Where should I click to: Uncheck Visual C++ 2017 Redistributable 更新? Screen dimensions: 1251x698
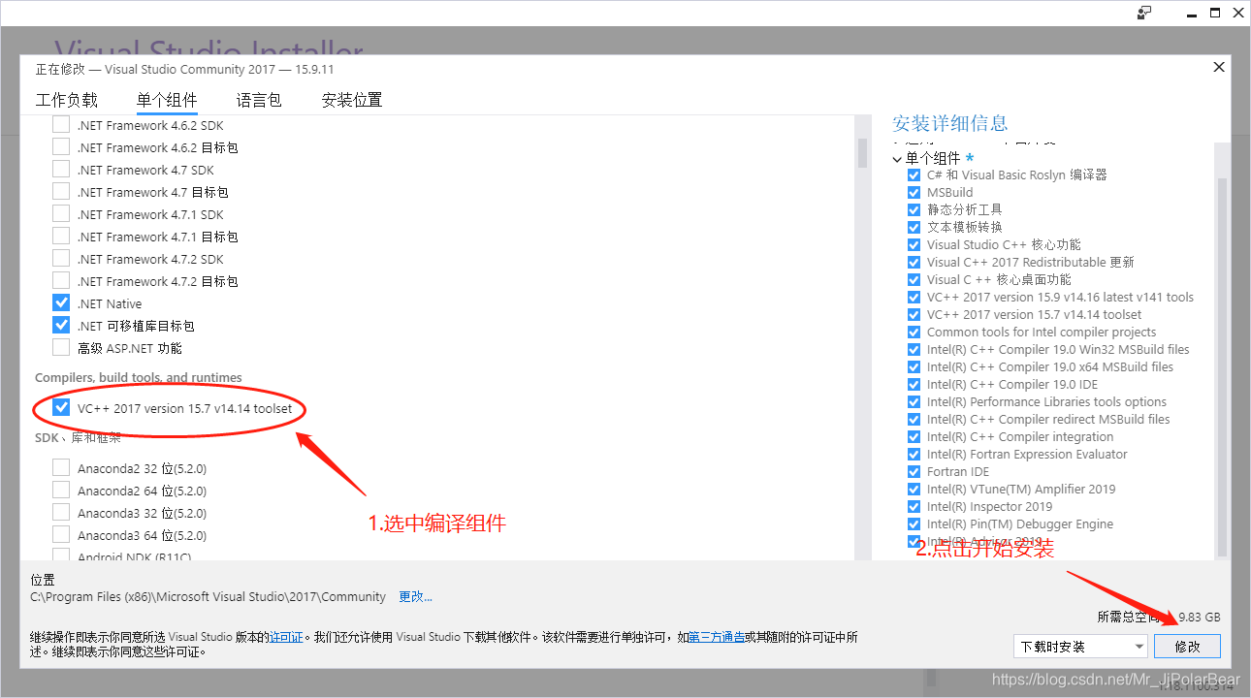coord(914,263)
